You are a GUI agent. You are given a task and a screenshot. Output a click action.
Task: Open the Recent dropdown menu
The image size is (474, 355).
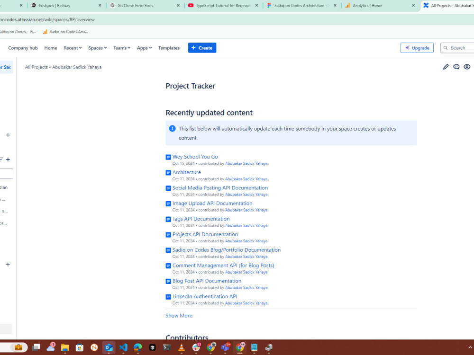click(73, 48)
